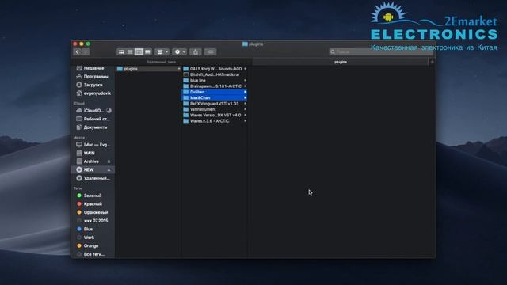Go back with the Finder back arrow
The image size is (507, 285).
point(78,52)
